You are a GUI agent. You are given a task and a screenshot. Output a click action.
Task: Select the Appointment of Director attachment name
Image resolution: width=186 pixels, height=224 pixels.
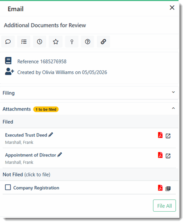(x=31, y=155)
